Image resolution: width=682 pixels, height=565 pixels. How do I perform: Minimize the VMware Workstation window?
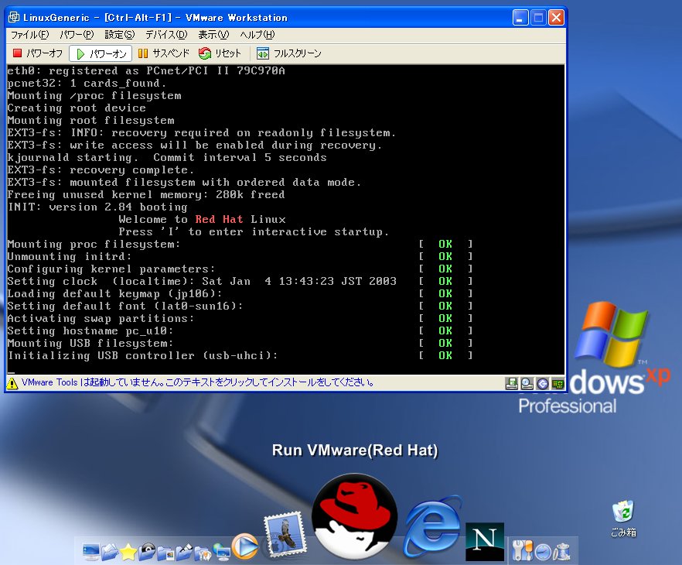coord(520,18)
